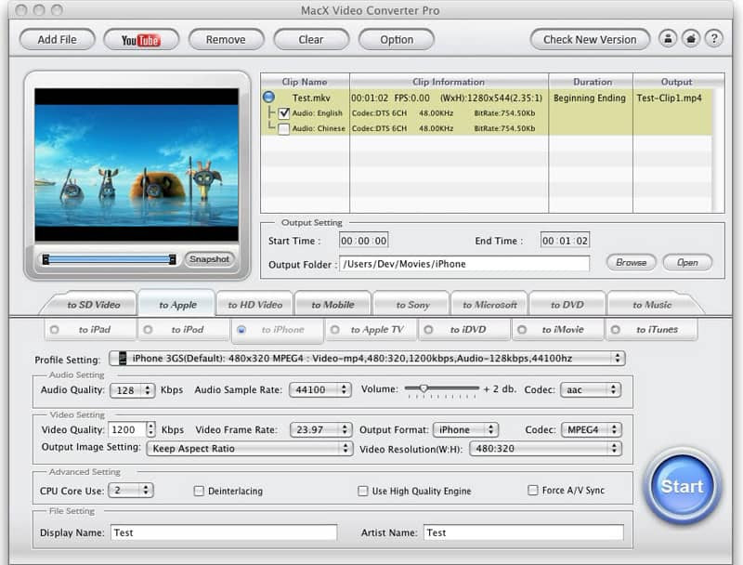Click the YouTube download button

141,40
